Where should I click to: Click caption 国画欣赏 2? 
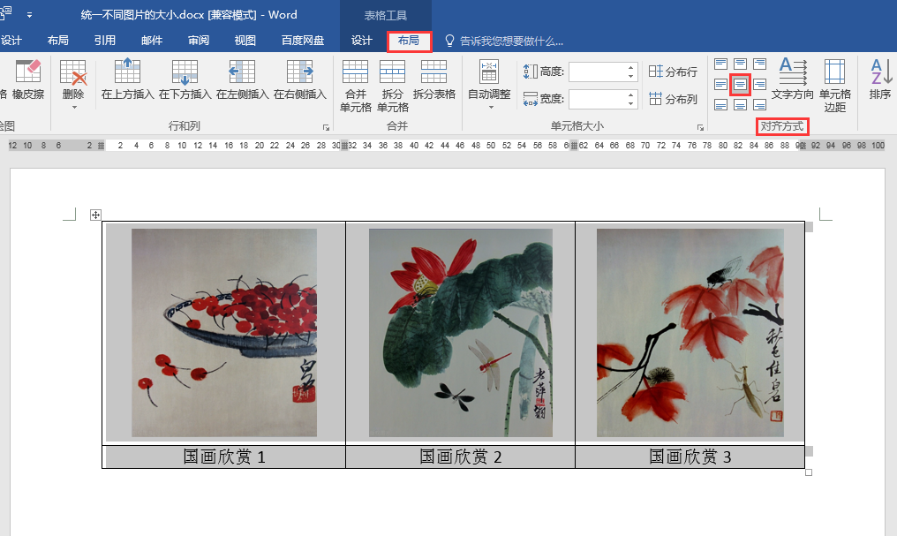coord(461,457)
